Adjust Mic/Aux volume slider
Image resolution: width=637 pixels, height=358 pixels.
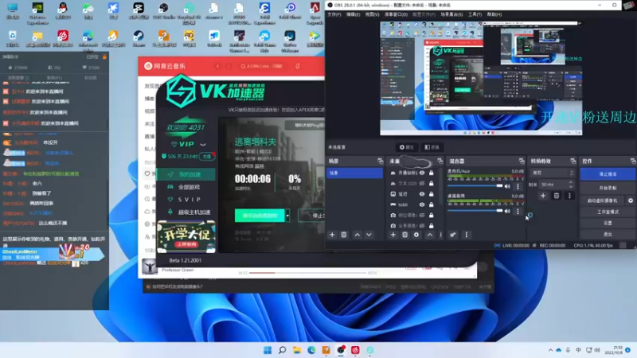point(475,186)
